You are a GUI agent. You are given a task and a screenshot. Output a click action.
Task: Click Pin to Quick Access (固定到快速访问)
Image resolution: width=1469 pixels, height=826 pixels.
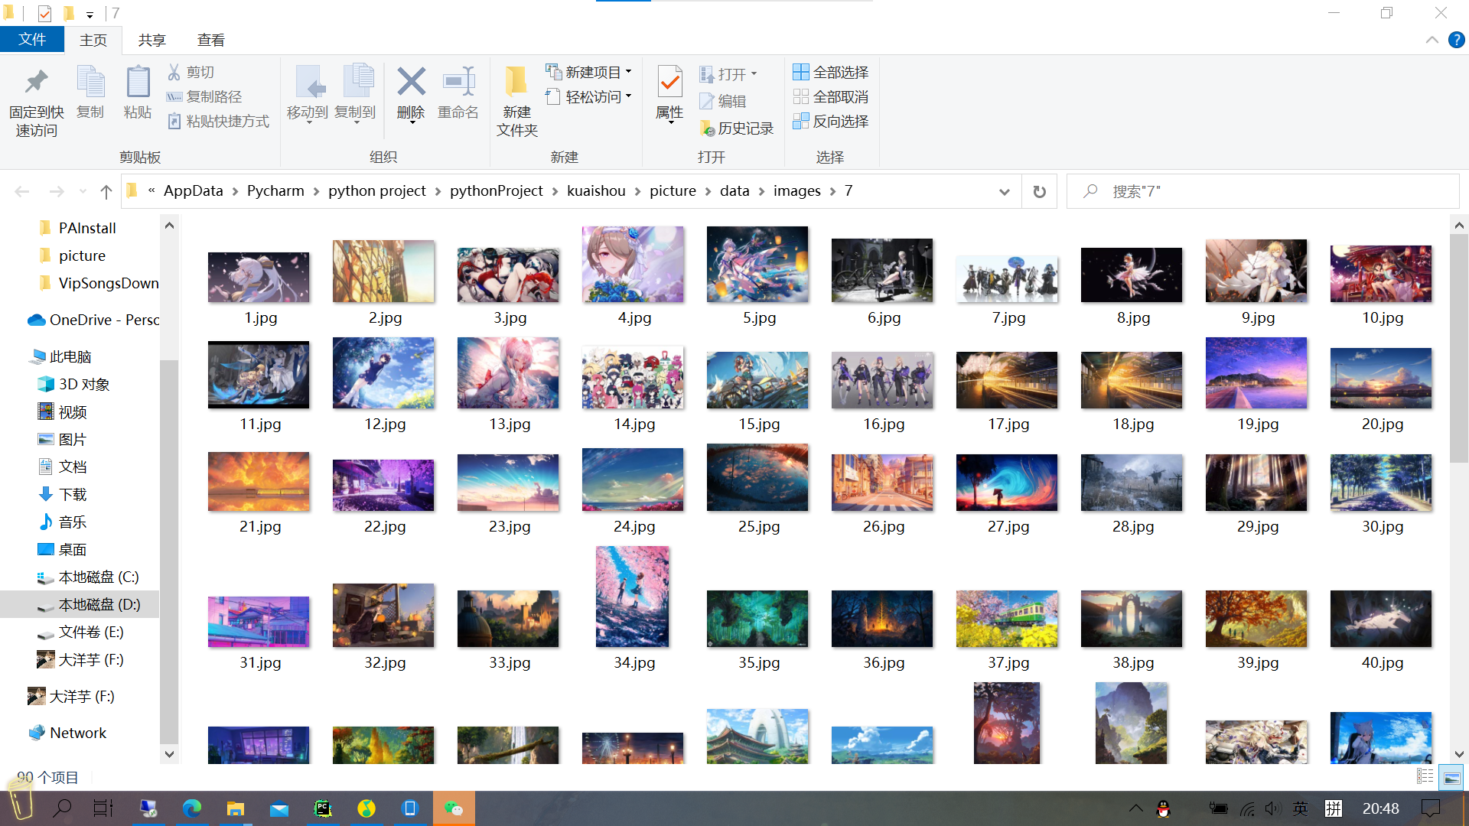point(36,100)
